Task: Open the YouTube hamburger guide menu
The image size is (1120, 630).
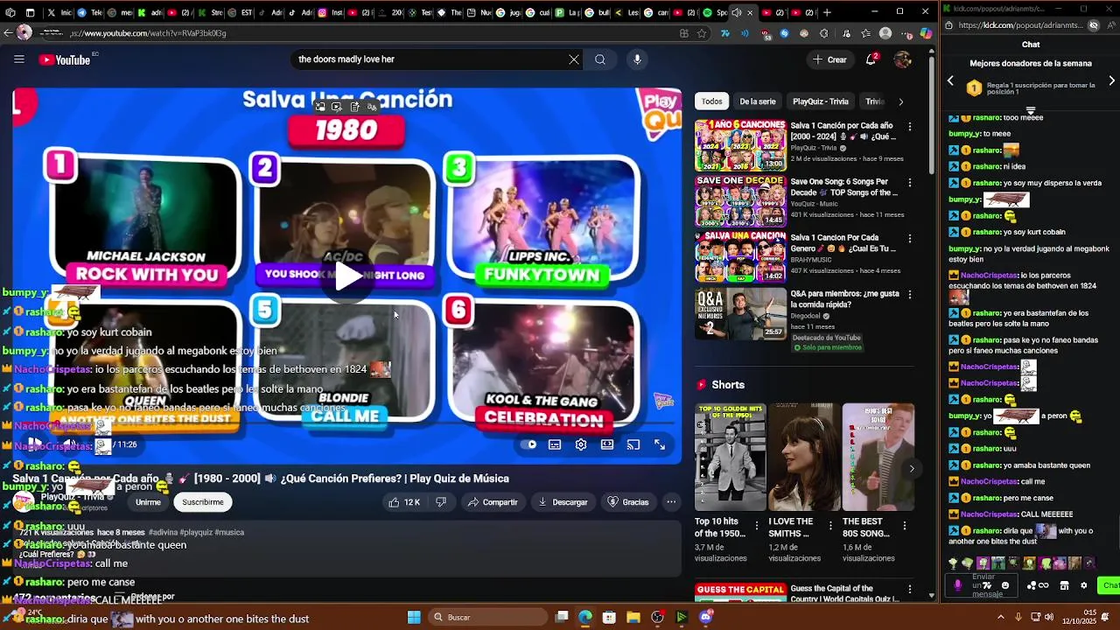Action: (x=18, y=59)
